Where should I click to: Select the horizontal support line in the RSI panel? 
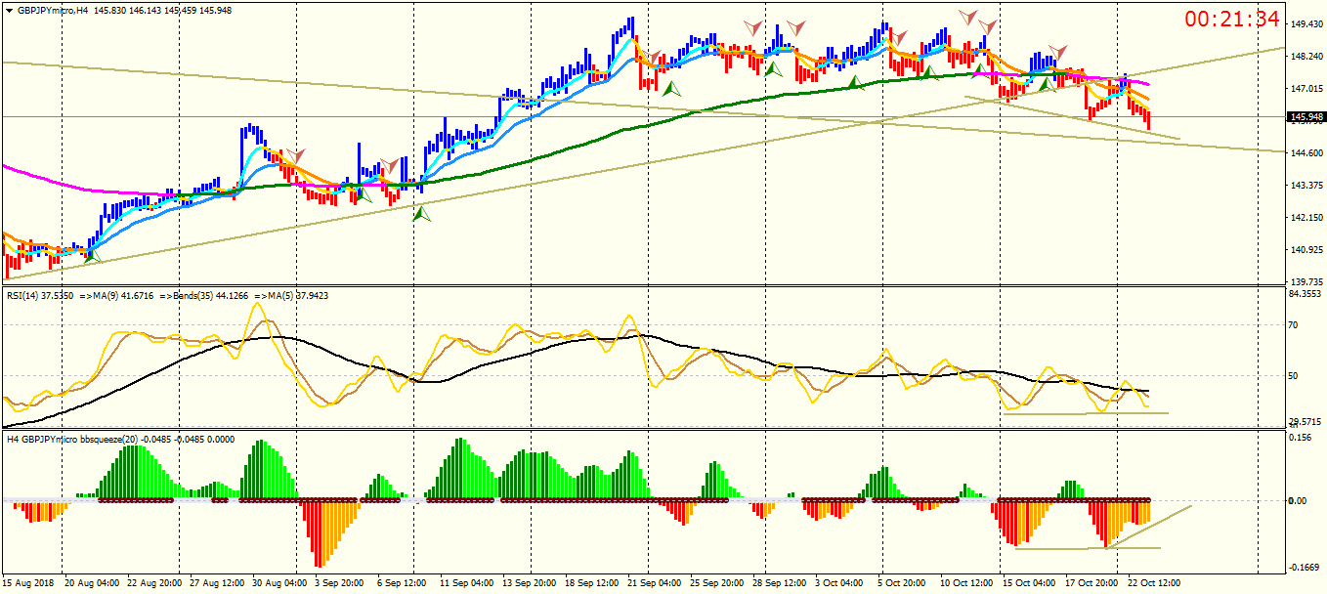(1085, 413)
